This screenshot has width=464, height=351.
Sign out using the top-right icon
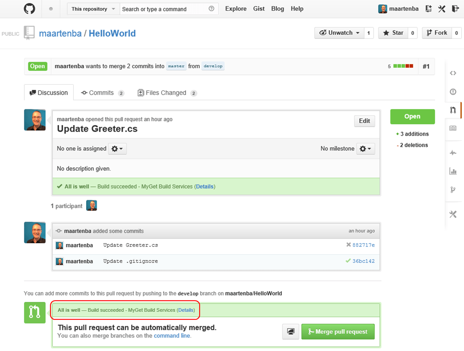[x=454, y=9]
